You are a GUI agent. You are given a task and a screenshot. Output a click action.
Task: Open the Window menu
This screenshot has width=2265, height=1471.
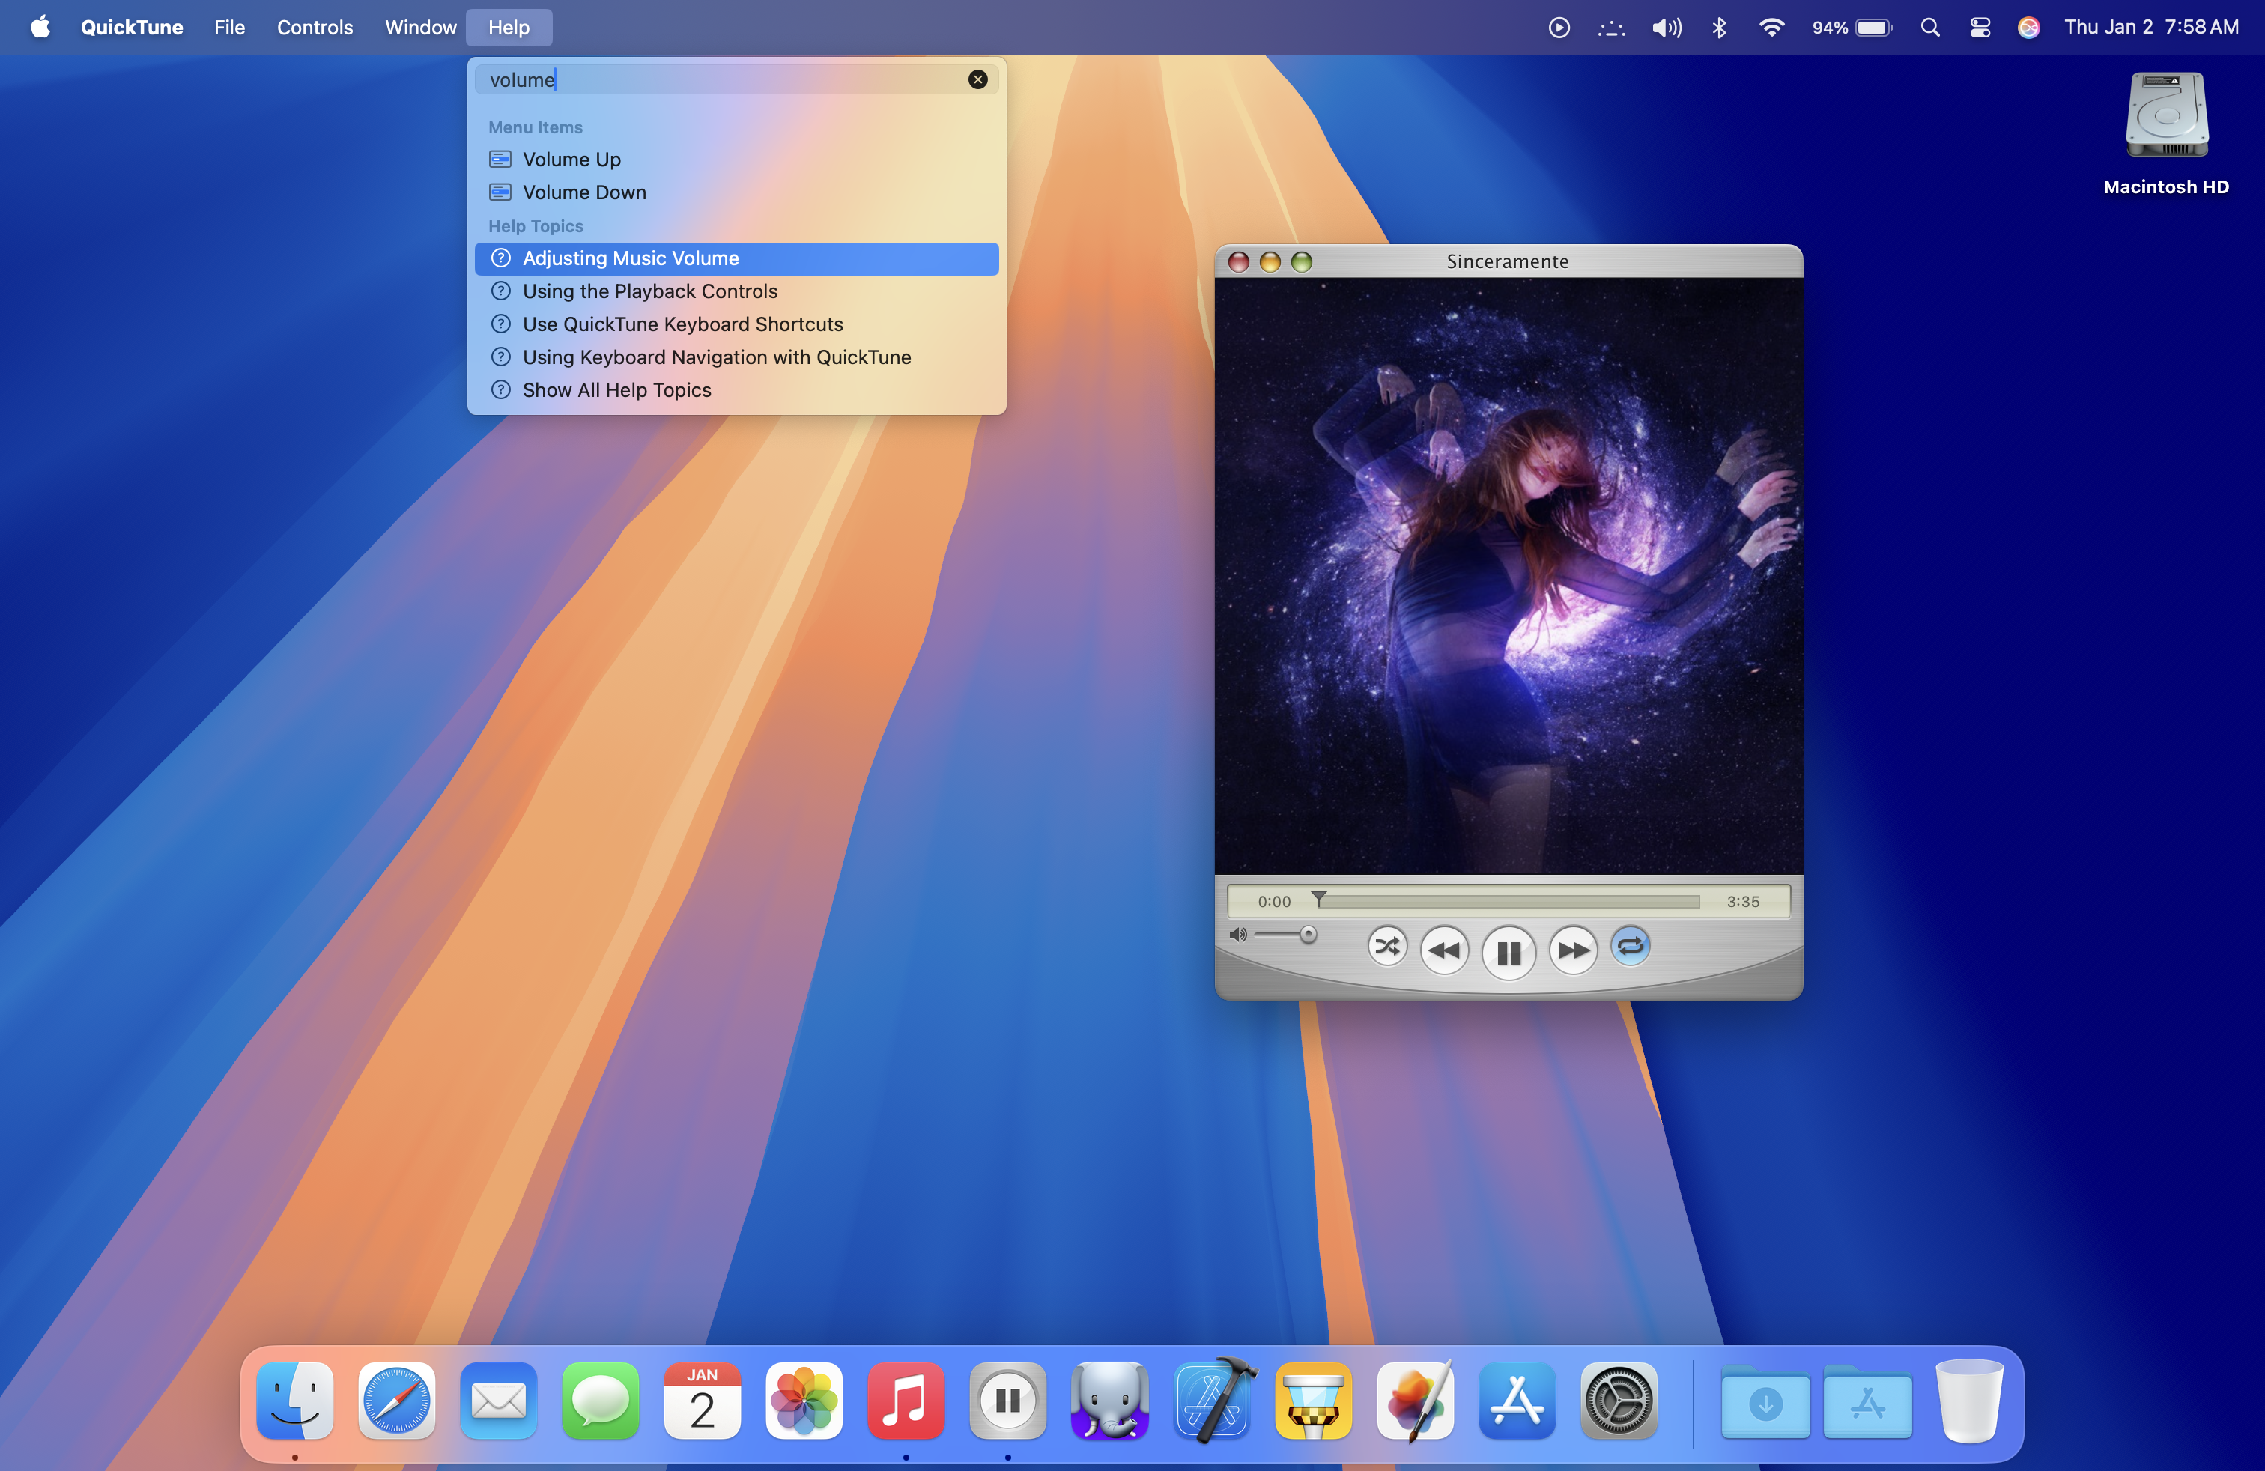pos(421,28)
